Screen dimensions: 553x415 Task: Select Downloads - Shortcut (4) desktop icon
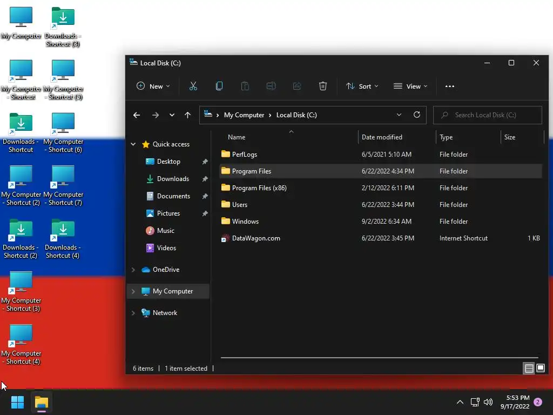click(63, 239)
